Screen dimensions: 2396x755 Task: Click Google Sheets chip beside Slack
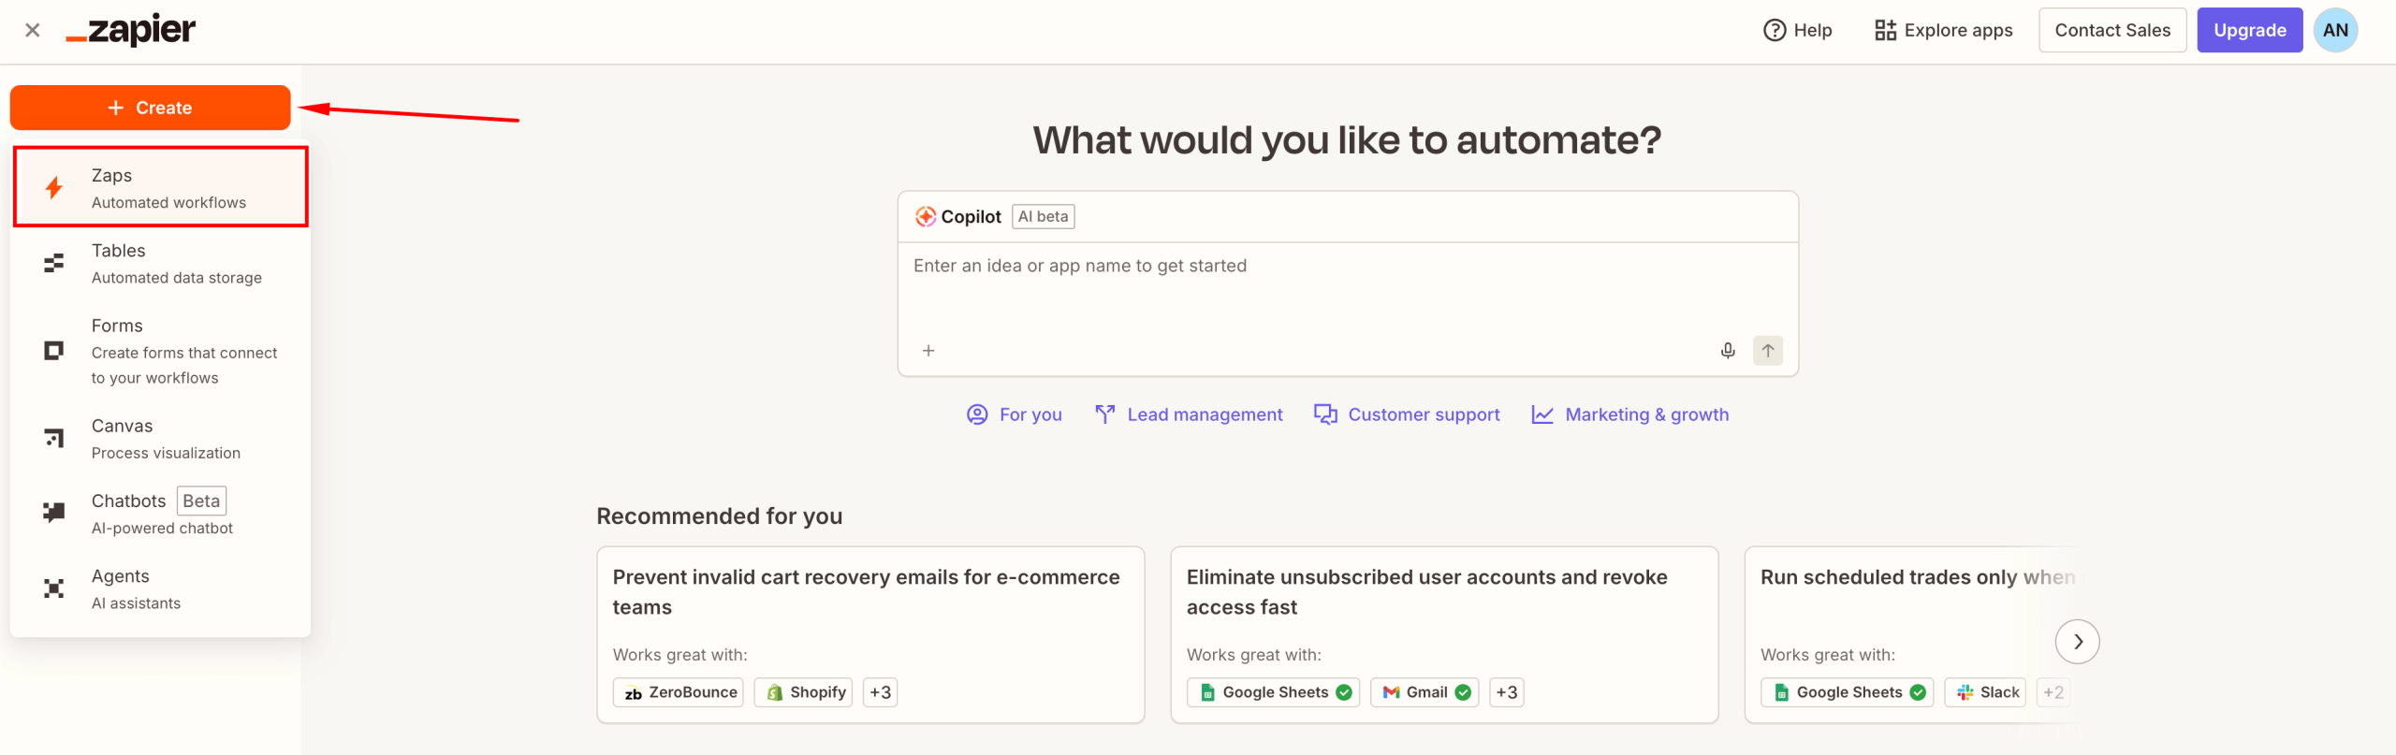pos(1847,692)
